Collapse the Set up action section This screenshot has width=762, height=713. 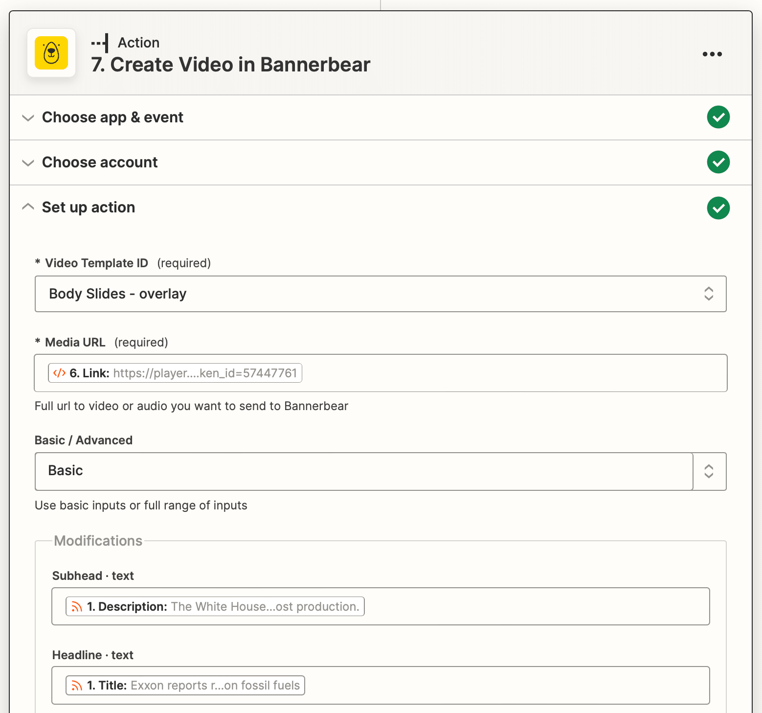click(x=381, y=207)
